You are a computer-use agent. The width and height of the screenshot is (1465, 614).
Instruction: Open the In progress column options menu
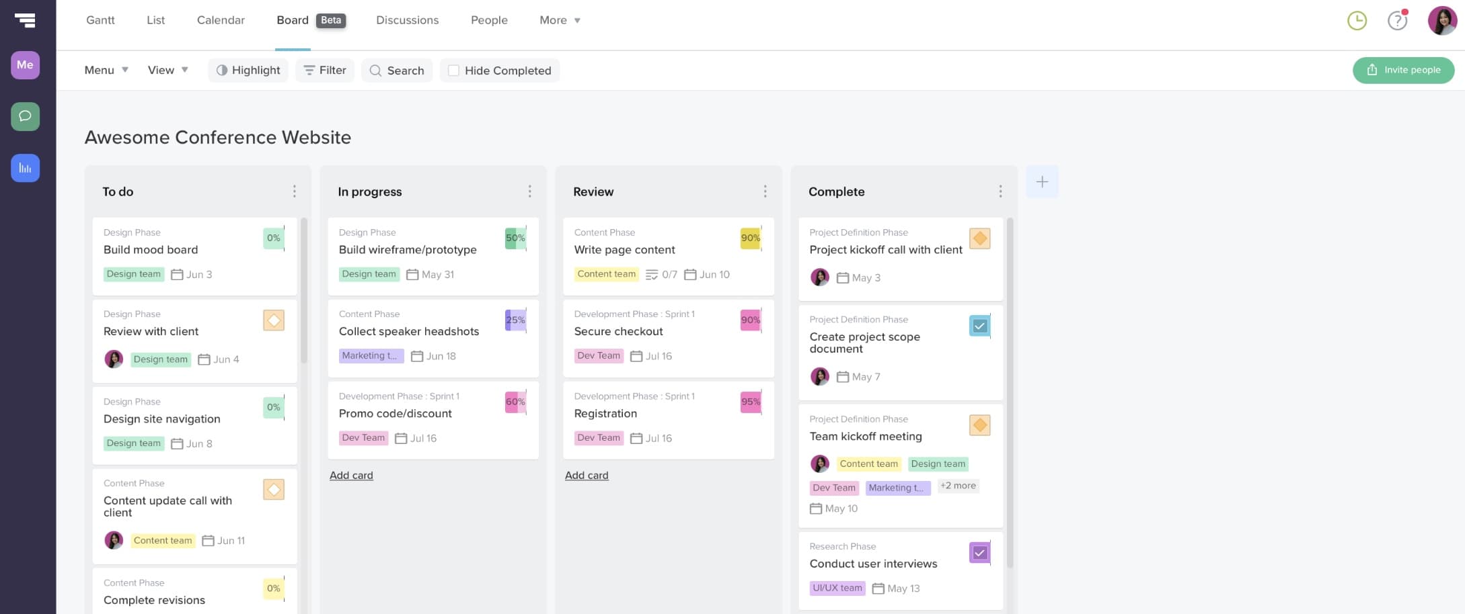[530, 191]
